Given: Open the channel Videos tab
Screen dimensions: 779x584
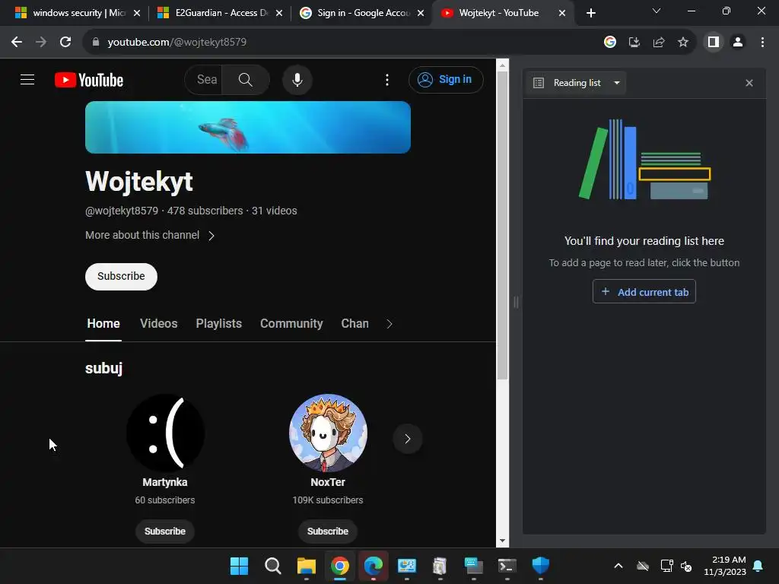Looking at the screenshot, I should (x=158, y=324).
